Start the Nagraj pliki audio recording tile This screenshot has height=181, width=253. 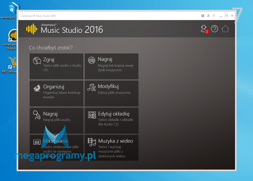tap(56, 120)
